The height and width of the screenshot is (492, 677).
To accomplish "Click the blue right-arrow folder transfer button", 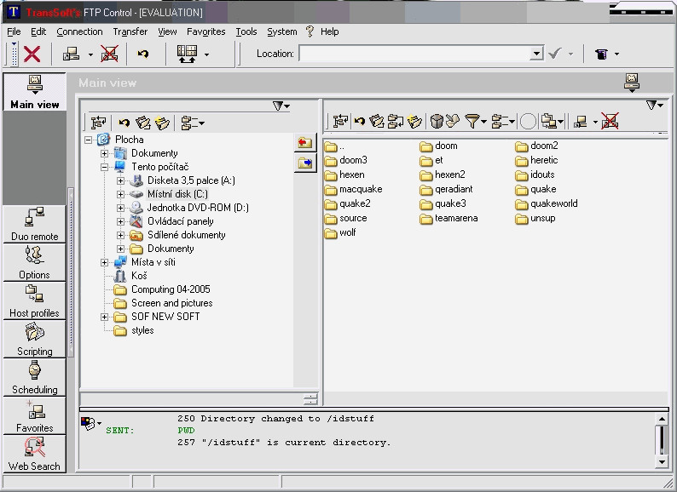I will pos(305,163).
